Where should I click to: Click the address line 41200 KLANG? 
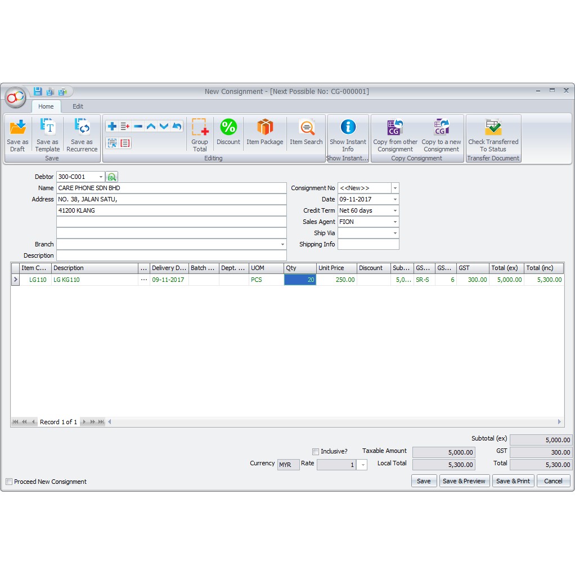(x=171, y=211)
